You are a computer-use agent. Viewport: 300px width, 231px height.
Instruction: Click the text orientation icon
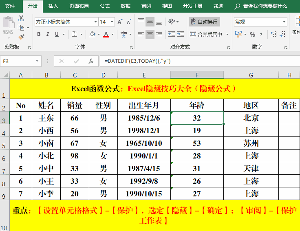click(172, 22)
